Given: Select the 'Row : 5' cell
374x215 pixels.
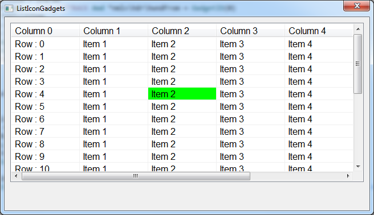Looking at the screenshot, I should (x=45, y=106).
